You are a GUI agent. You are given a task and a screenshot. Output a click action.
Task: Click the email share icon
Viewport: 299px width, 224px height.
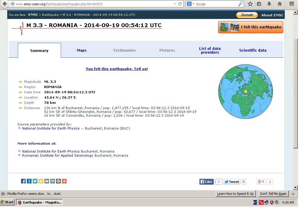click(x=47, y=181)
